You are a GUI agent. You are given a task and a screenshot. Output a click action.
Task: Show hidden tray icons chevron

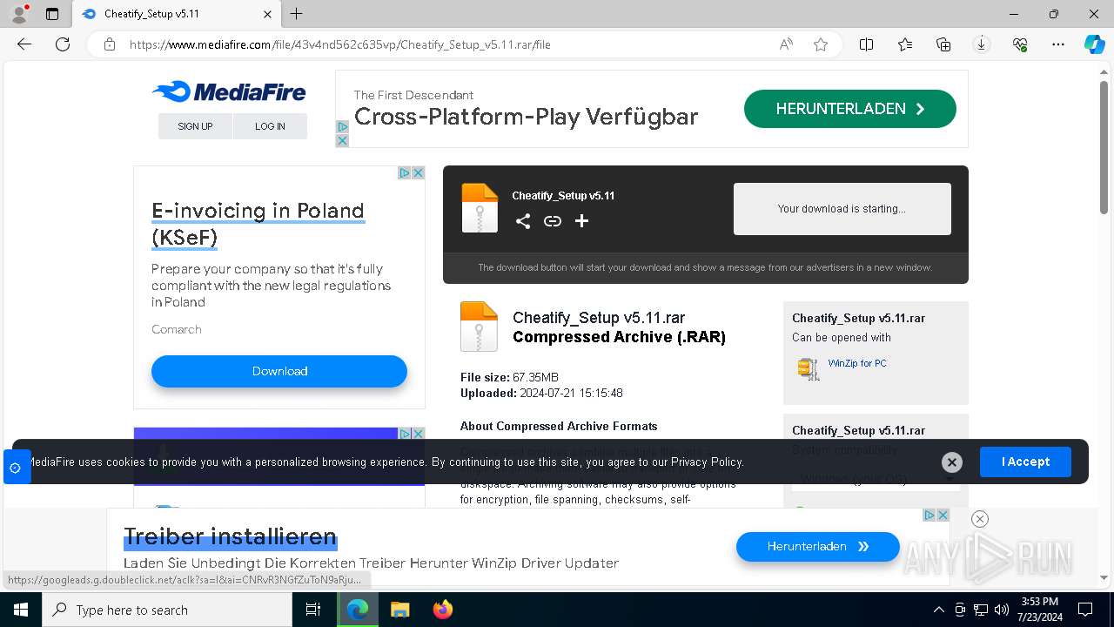coord(938,610)
